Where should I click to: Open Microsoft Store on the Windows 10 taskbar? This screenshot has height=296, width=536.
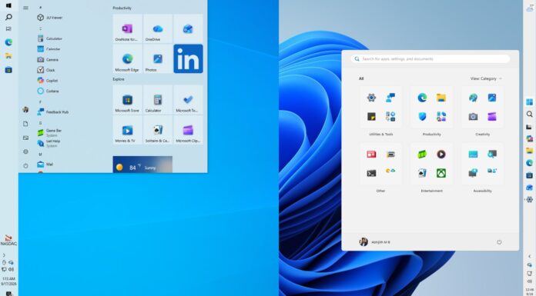pos(9,70)
